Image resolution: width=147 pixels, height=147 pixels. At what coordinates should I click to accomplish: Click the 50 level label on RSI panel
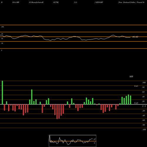(2, 39)
